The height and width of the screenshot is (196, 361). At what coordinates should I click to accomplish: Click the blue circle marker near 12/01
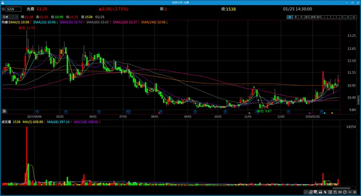click(288, 111)
